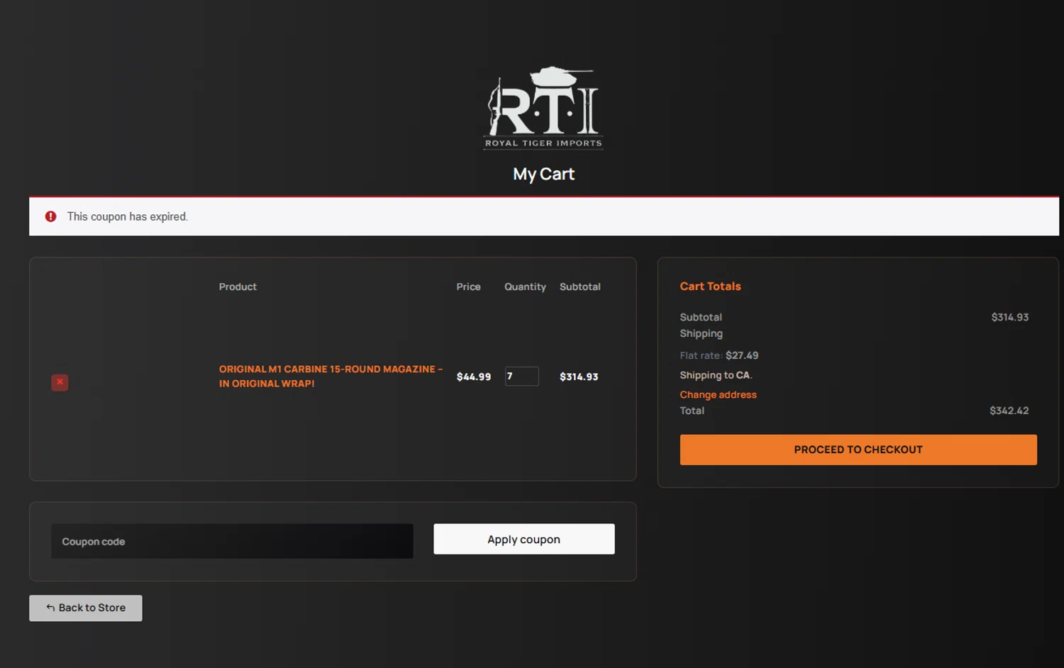Screen dimensions: 1064x668
Task: Click the line subtotal $314.93 in product row
Action: click(x=579, y=377)
